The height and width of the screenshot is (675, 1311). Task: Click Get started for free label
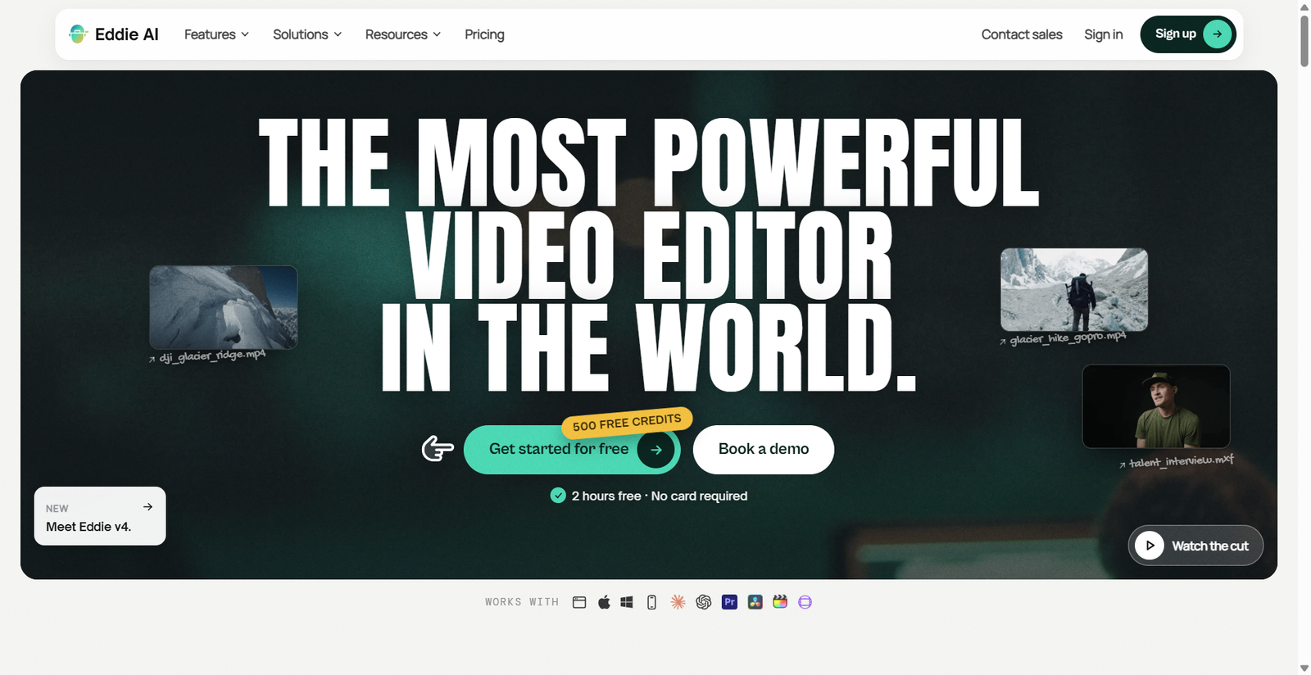pyautogui.click(x=559, y=449)
